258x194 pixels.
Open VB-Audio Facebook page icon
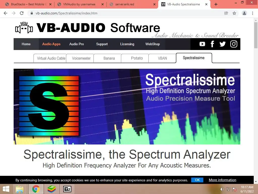[x=212, y=44]
